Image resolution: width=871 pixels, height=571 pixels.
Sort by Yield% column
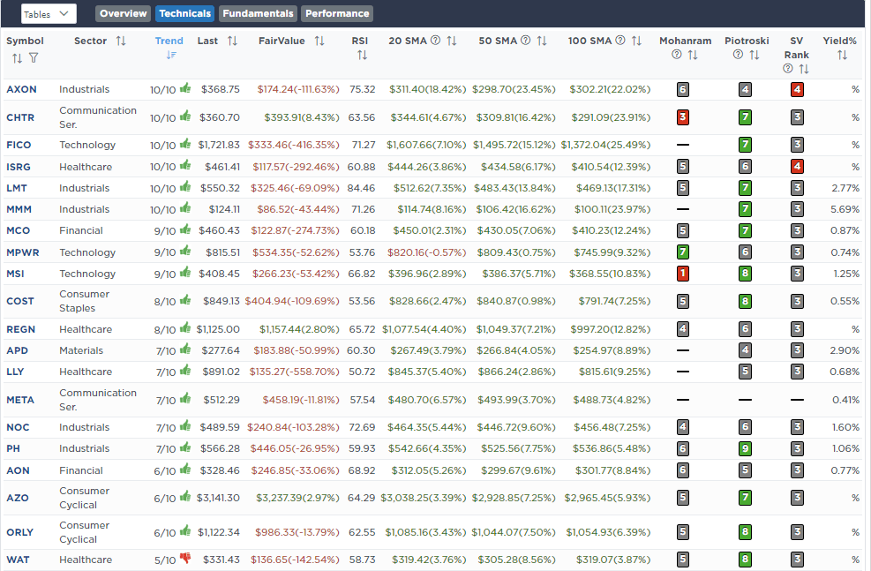point(842,55)
